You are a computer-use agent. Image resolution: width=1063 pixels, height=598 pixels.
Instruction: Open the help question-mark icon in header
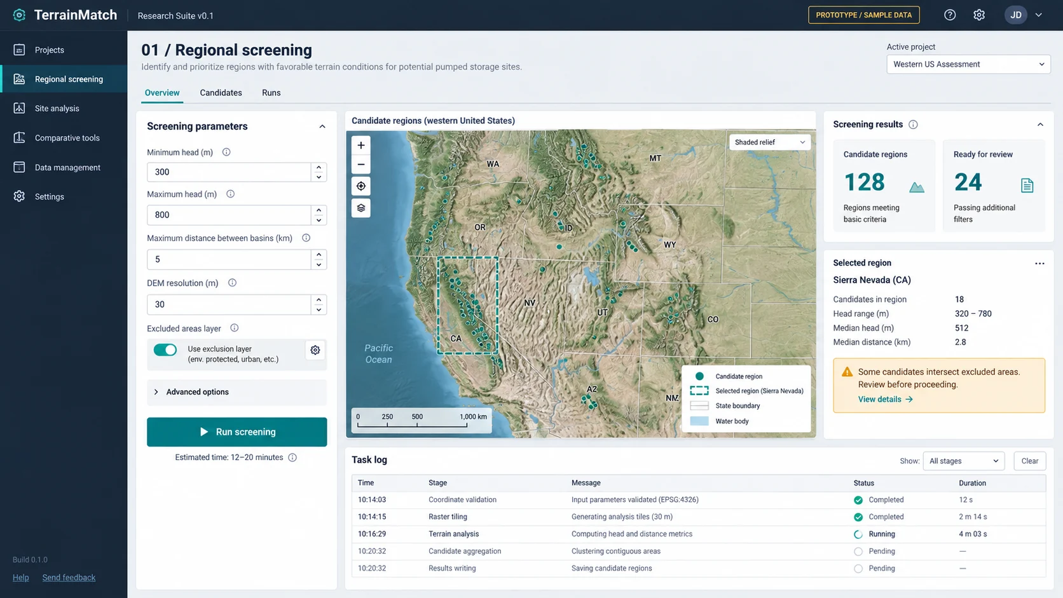[x=950, y=15]
